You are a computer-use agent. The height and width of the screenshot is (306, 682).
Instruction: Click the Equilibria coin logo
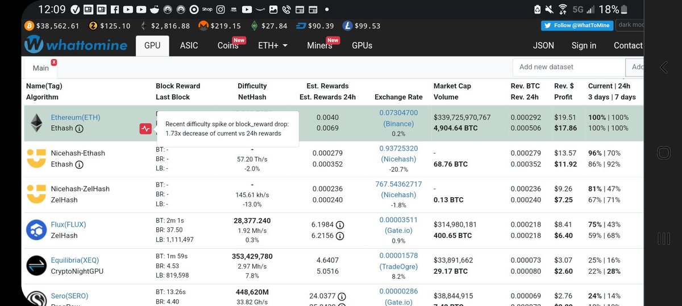point(36,266)
